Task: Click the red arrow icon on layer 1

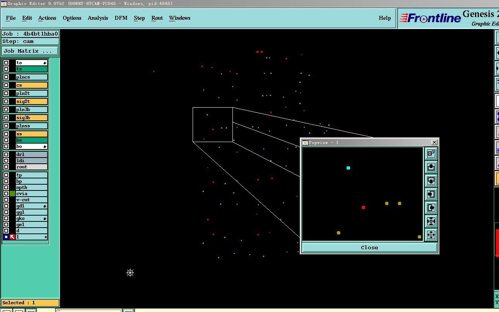Action: pyautogui.click(x=12, y=237)
